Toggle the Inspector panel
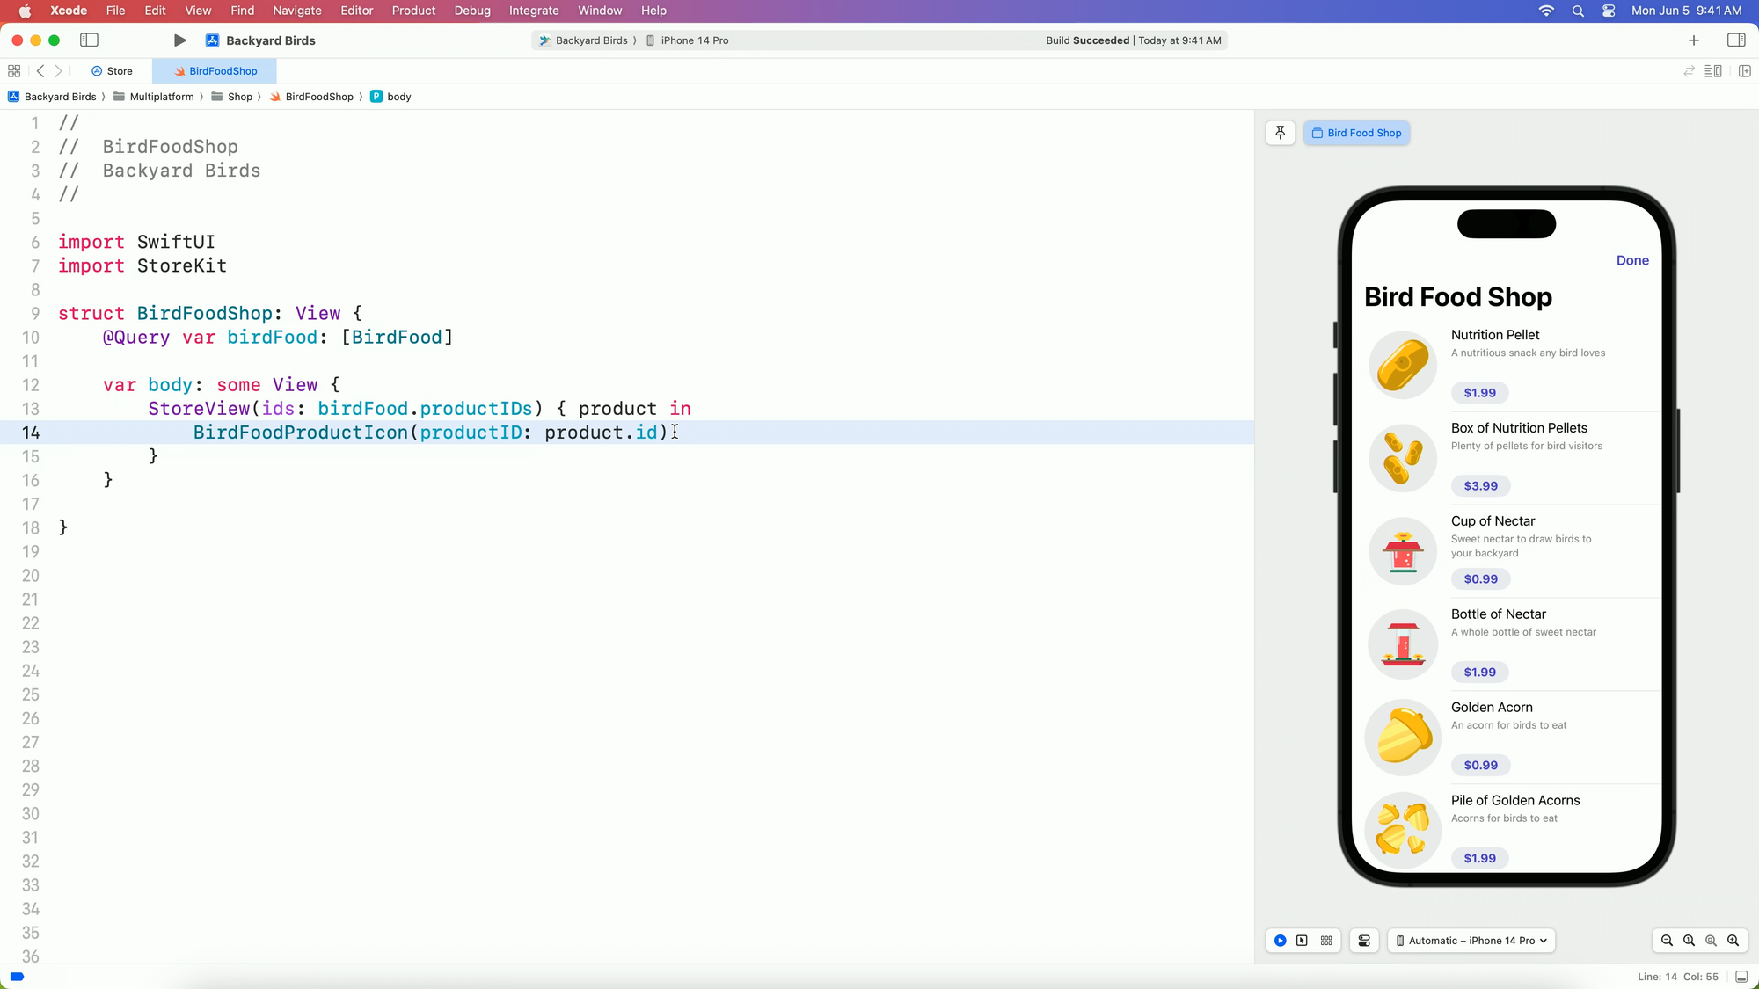This screenshot has height=989, width=1759. tap(1736, 40)
